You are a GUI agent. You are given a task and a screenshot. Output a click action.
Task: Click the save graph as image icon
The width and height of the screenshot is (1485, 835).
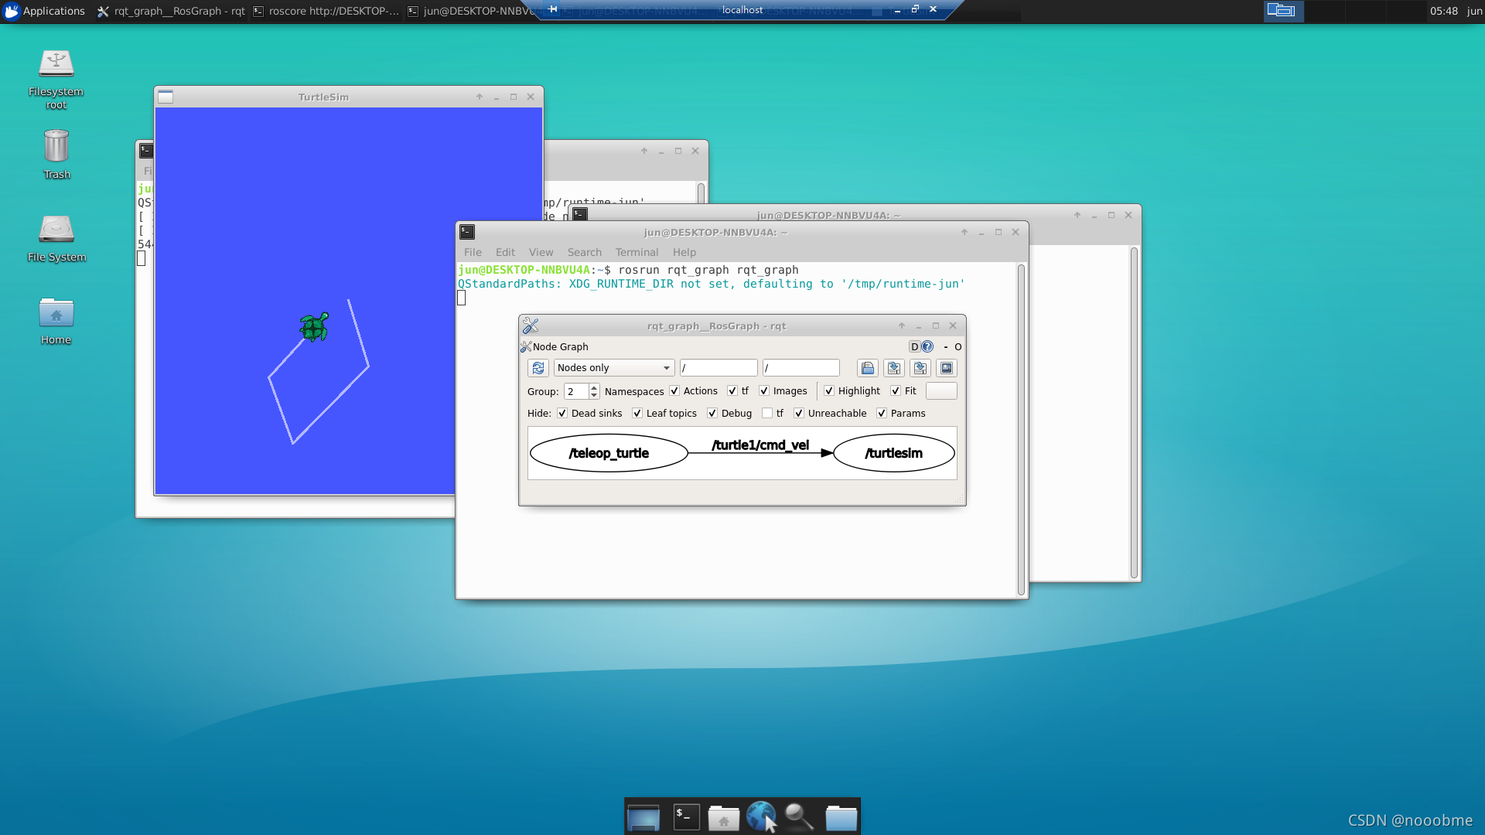(x=947, y=368)
